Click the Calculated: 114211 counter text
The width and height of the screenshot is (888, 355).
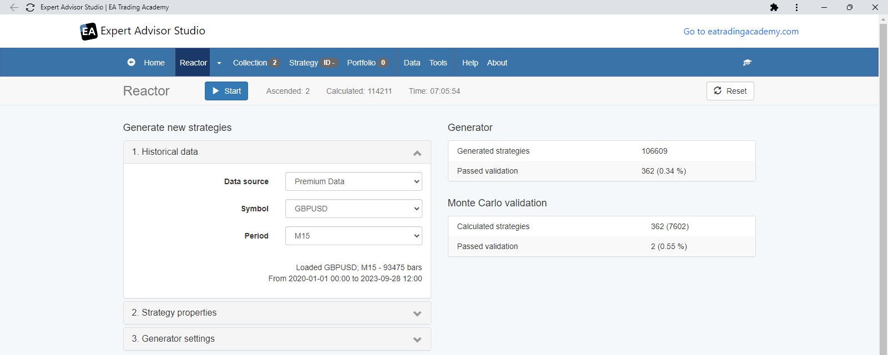359,91
